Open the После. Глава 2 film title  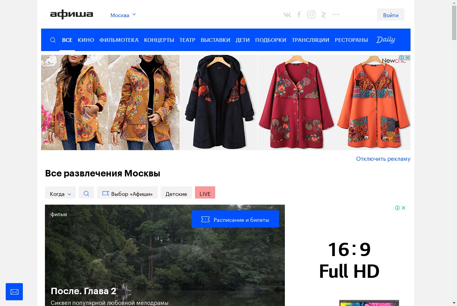tap(83, 291)
